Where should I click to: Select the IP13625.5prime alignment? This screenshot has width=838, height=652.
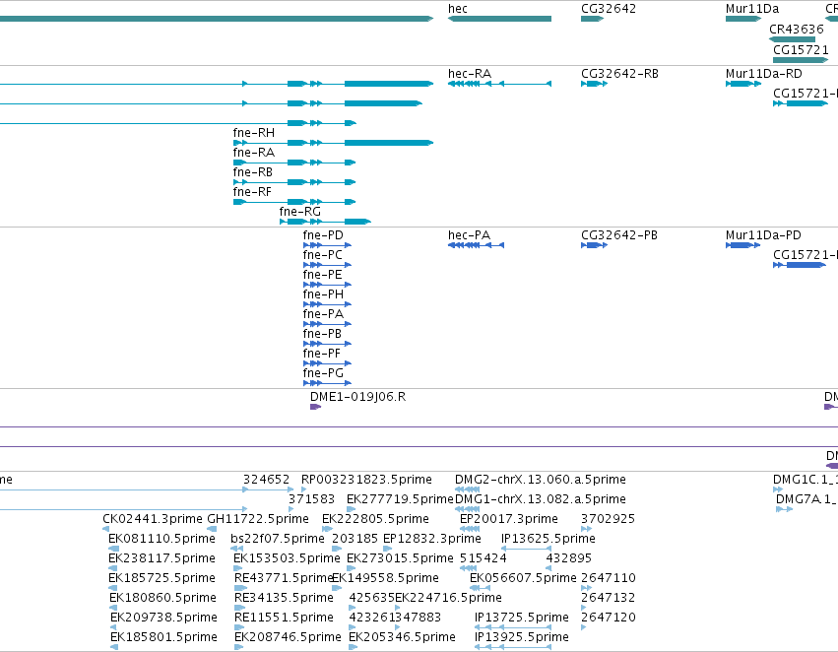click(526, 549)
